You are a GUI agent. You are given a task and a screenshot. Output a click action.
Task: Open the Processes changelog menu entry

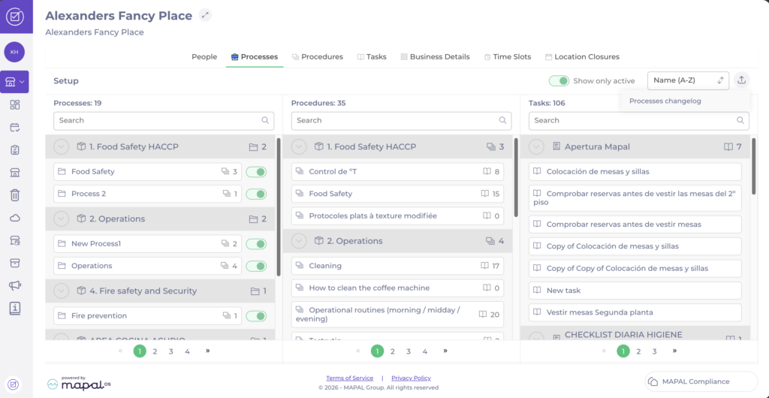pyautogui.click(x=665, y=101)
